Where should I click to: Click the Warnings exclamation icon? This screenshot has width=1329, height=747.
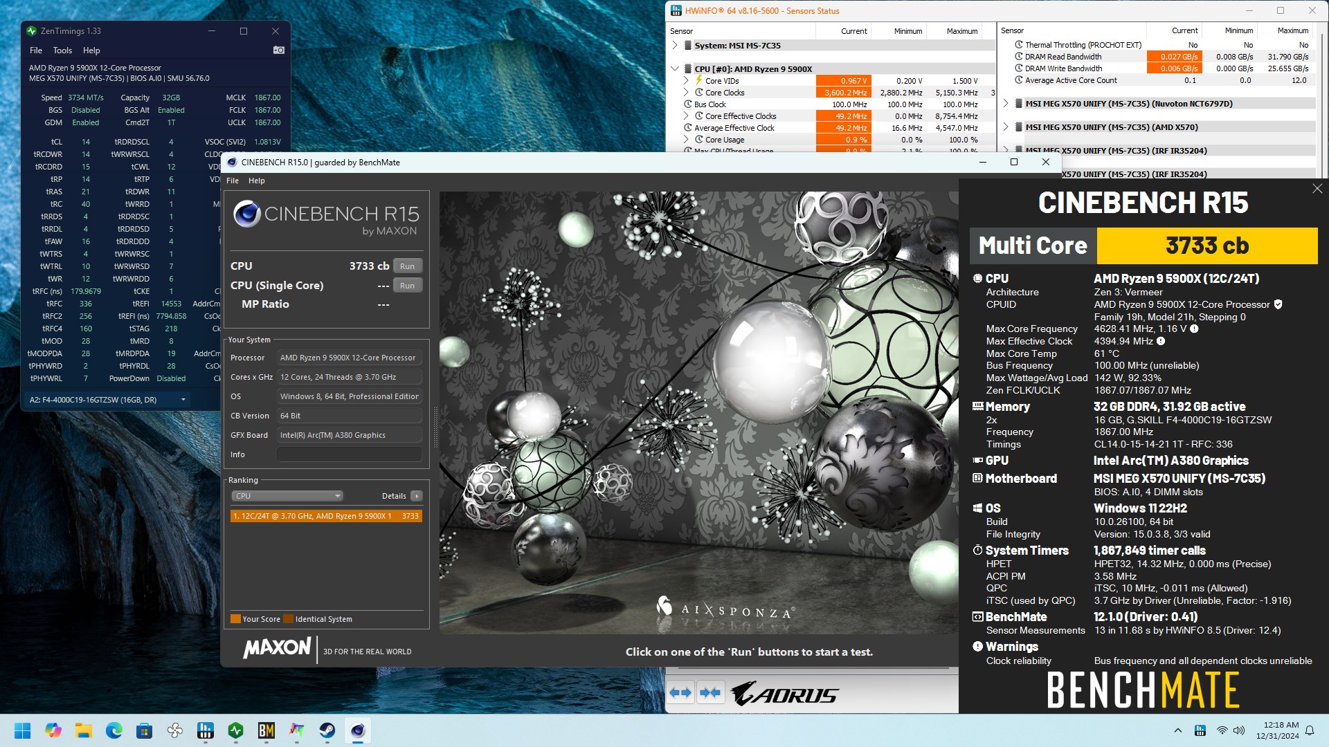(x=977, y=647)
